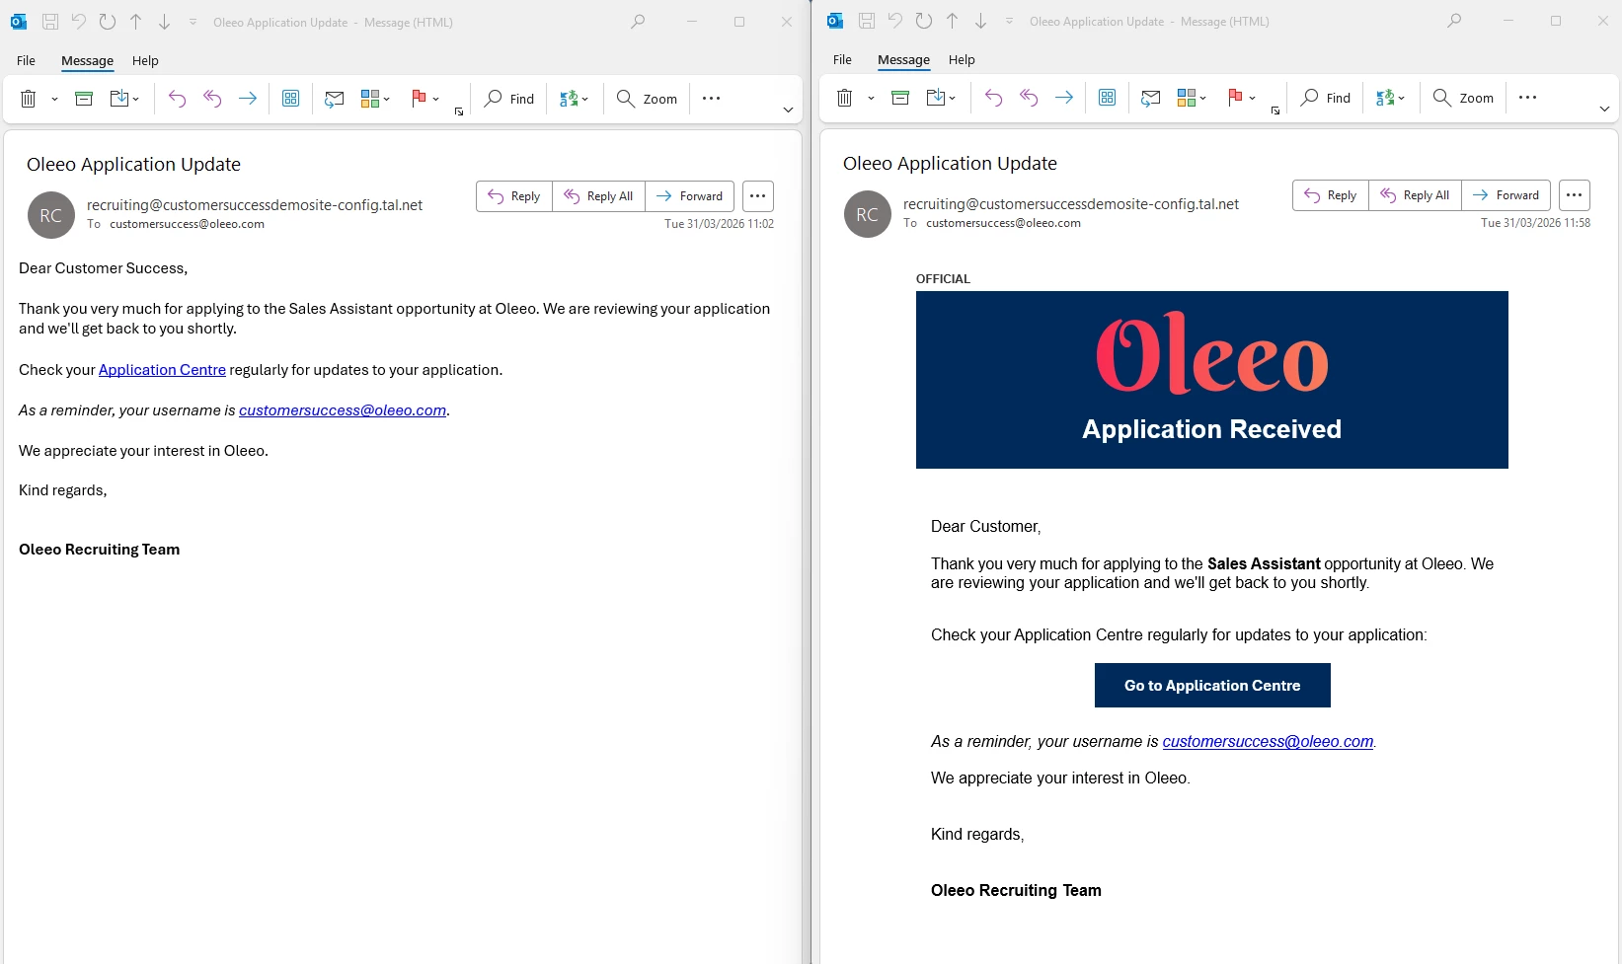Click Forward arrow icon in the 11:58 window ribbon

(1064, 98)
